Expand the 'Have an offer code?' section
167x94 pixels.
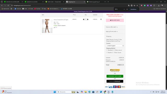(x=112, y=27)
